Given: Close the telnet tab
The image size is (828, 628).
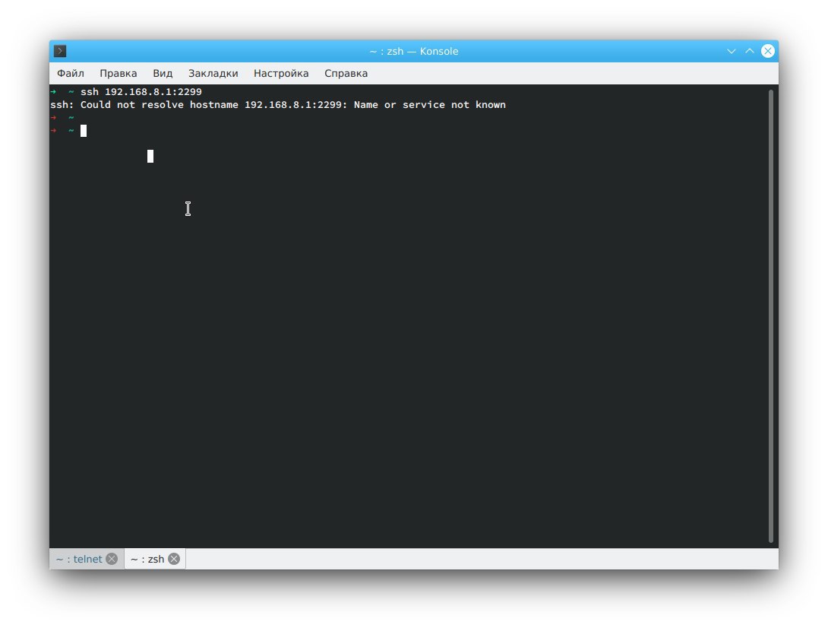Looking at the screenshot, I should click(x=112, y=560).
